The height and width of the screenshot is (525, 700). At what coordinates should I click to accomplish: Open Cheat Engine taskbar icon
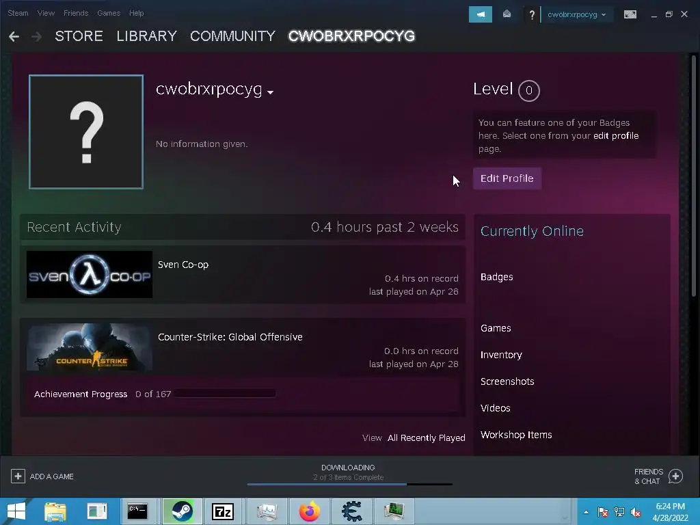pos(352,511)
